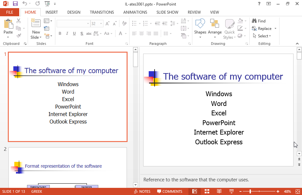Open the Slide Layout dropdown
Screen dimensions: 302x195
click(x=48, y=21)
